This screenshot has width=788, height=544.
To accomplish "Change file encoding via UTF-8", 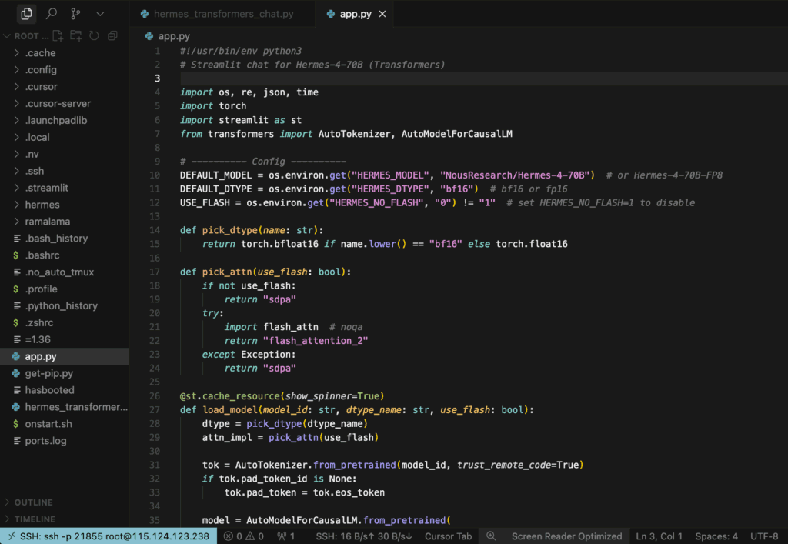I will click(764, 536).
